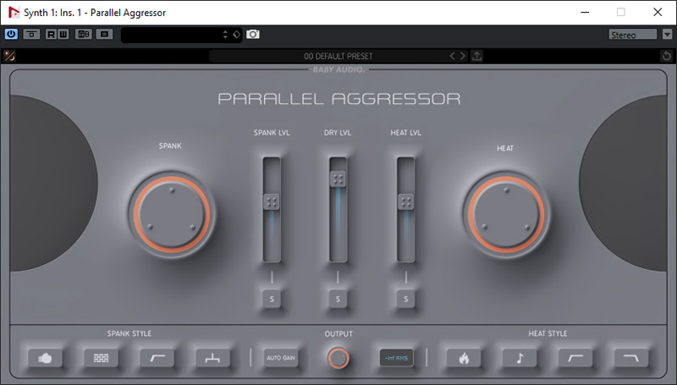Image resolution: width=677 pixels, height=385 pixels.
Task: Solo the Heat LVL channel
Action: coord(406,299)
